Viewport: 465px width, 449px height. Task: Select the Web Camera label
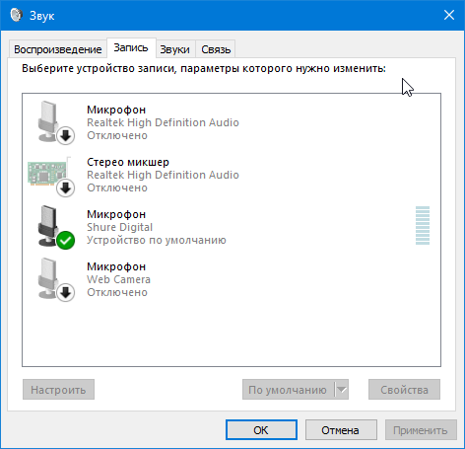click(118, 279)
